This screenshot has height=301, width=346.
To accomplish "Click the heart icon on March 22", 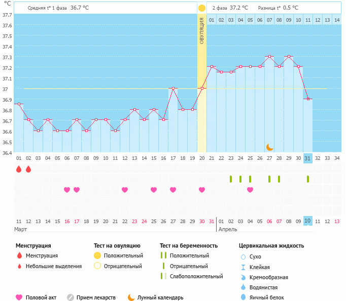I will click(125, 190).
